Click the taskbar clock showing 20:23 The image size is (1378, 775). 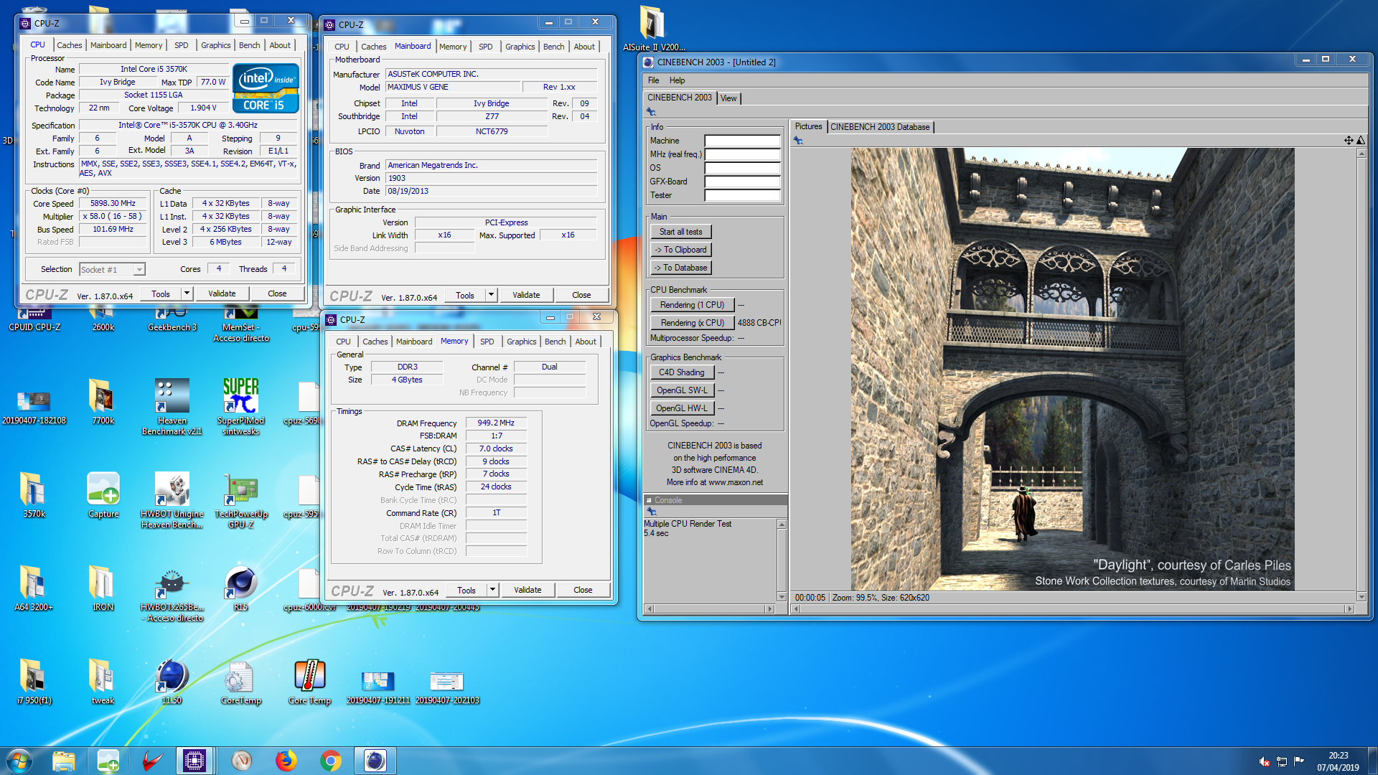point(1338,761)
